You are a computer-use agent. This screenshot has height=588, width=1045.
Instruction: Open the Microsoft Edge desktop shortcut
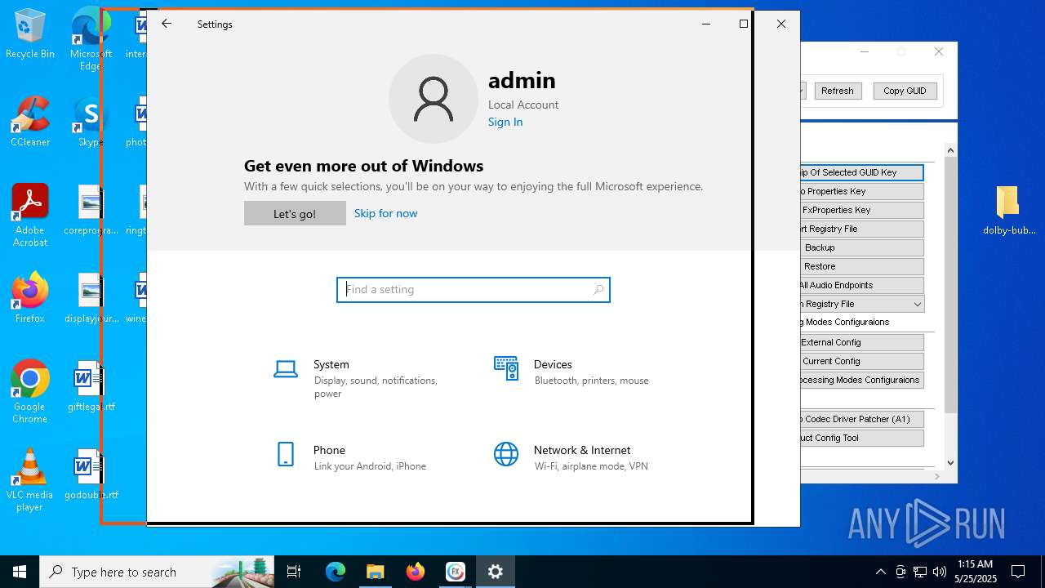(90, 39)
